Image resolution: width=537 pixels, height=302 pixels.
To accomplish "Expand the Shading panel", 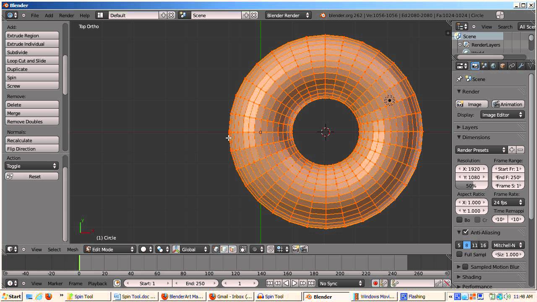I will (459, 277).
